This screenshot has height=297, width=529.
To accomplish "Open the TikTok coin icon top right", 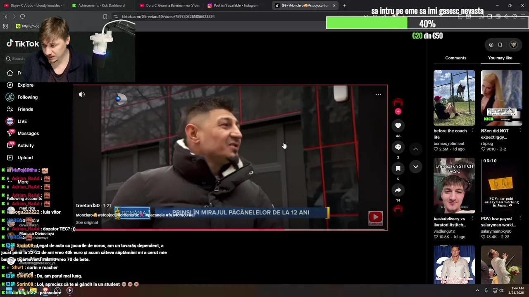I will pyautogui.click(x=491, y=45).
